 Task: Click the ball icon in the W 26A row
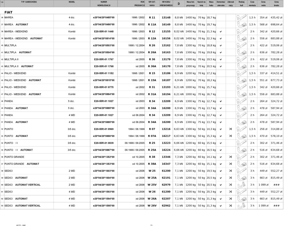click(241, 199)
